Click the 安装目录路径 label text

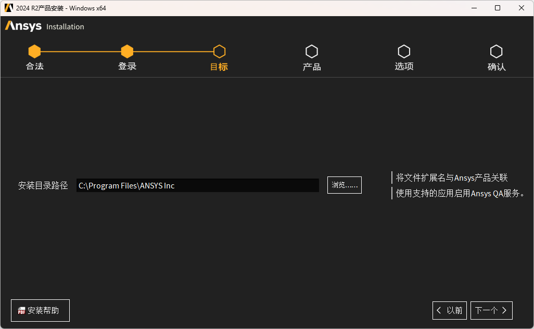(43, 185)
